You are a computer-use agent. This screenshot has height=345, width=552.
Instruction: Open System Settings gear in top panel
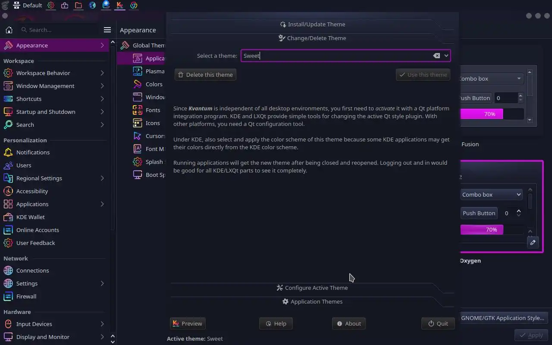pos(51,5)
